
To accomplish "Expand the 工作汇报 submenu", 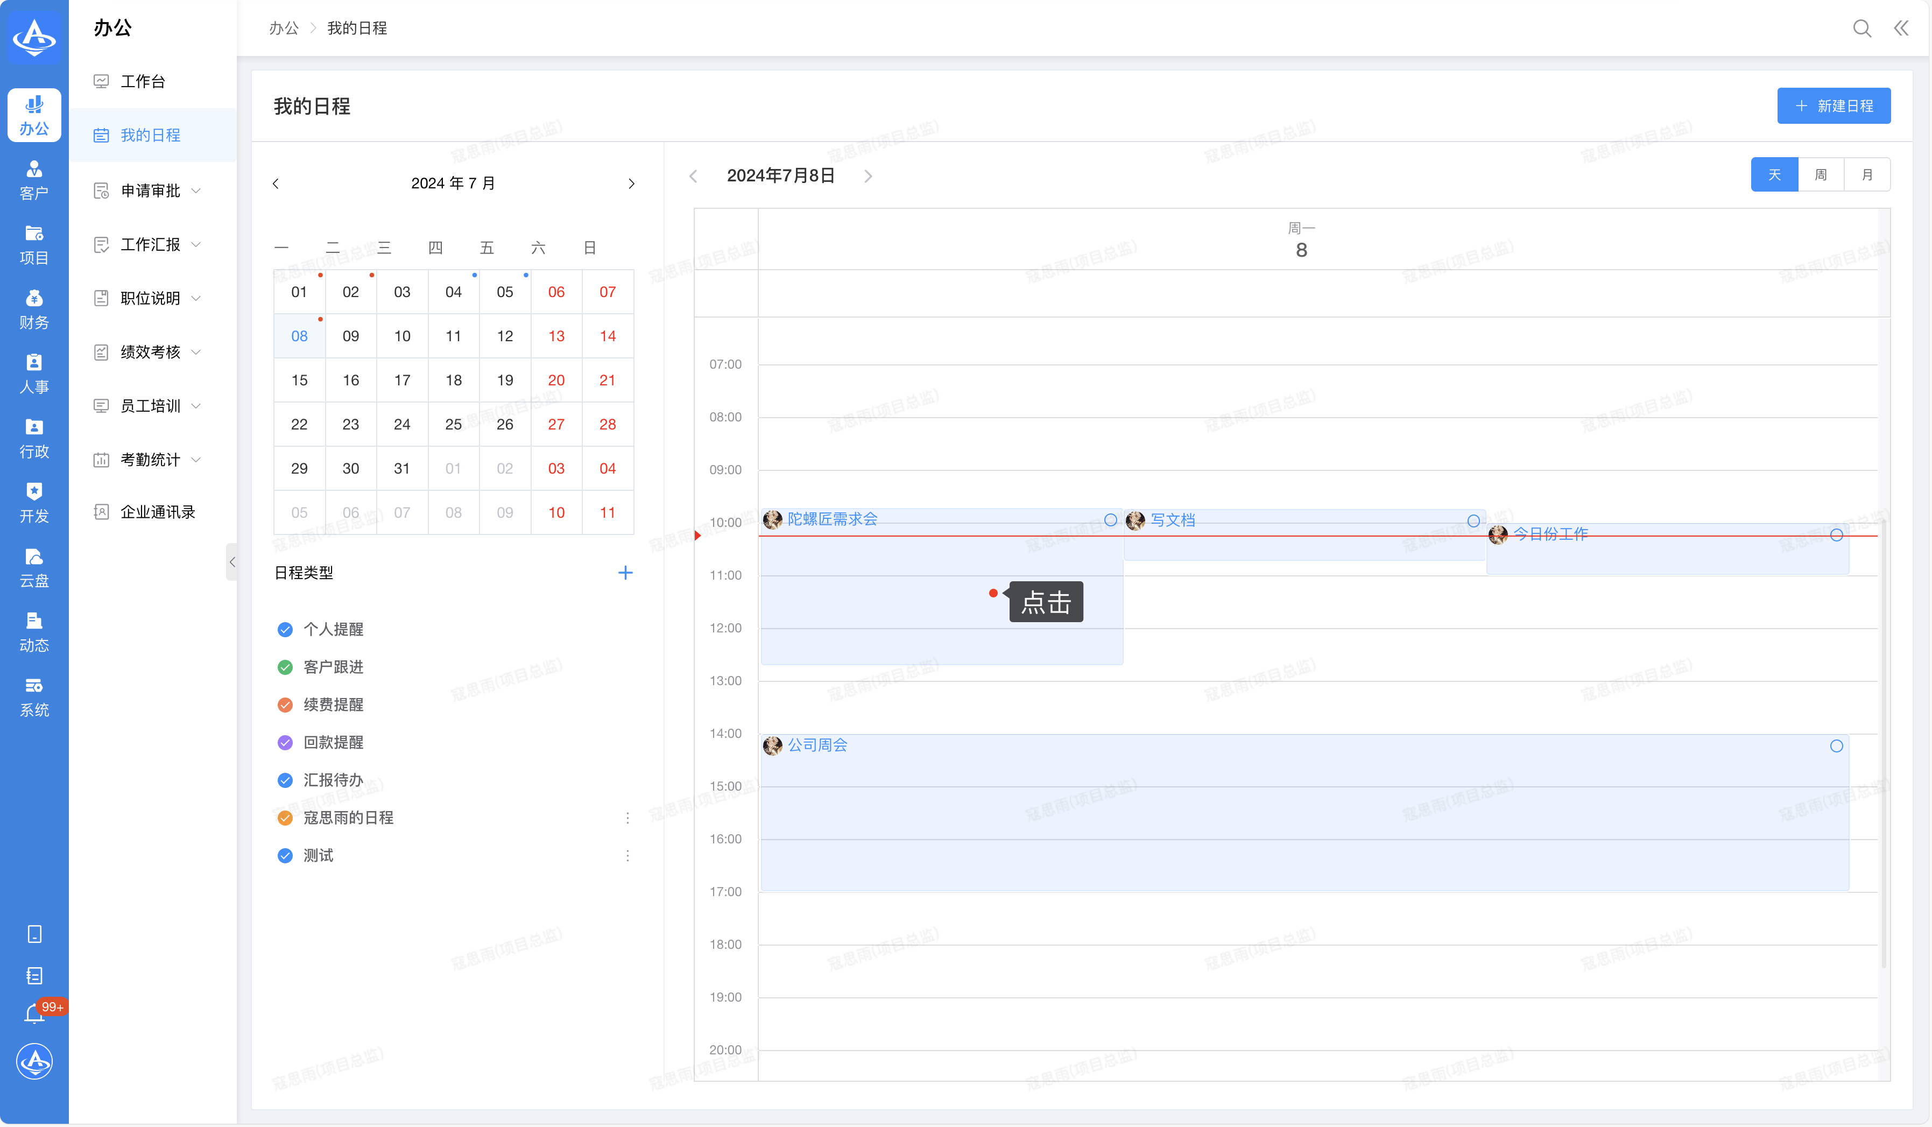I will click(150, 244).
